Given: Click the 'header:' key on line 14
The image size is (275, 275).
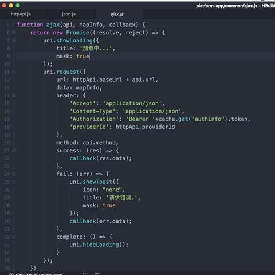Looking at the screenshot, I should 68,96.
